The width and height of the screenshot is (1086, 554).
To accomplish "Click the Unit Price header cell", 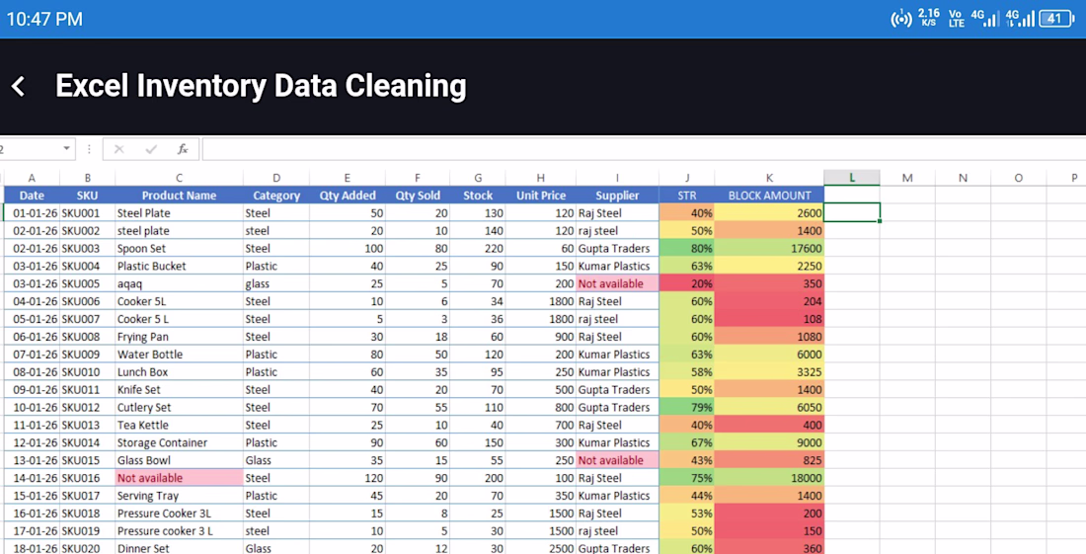I will [541, 196].
